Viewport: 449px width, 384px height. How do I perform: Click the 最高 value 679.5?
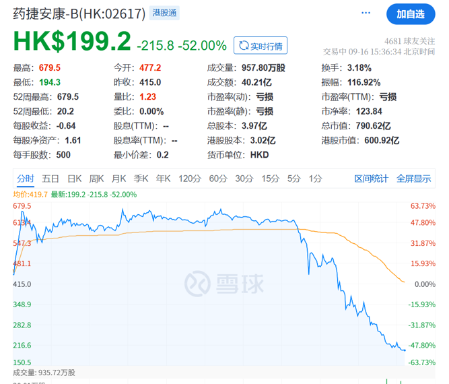click(x=50, y=68)
